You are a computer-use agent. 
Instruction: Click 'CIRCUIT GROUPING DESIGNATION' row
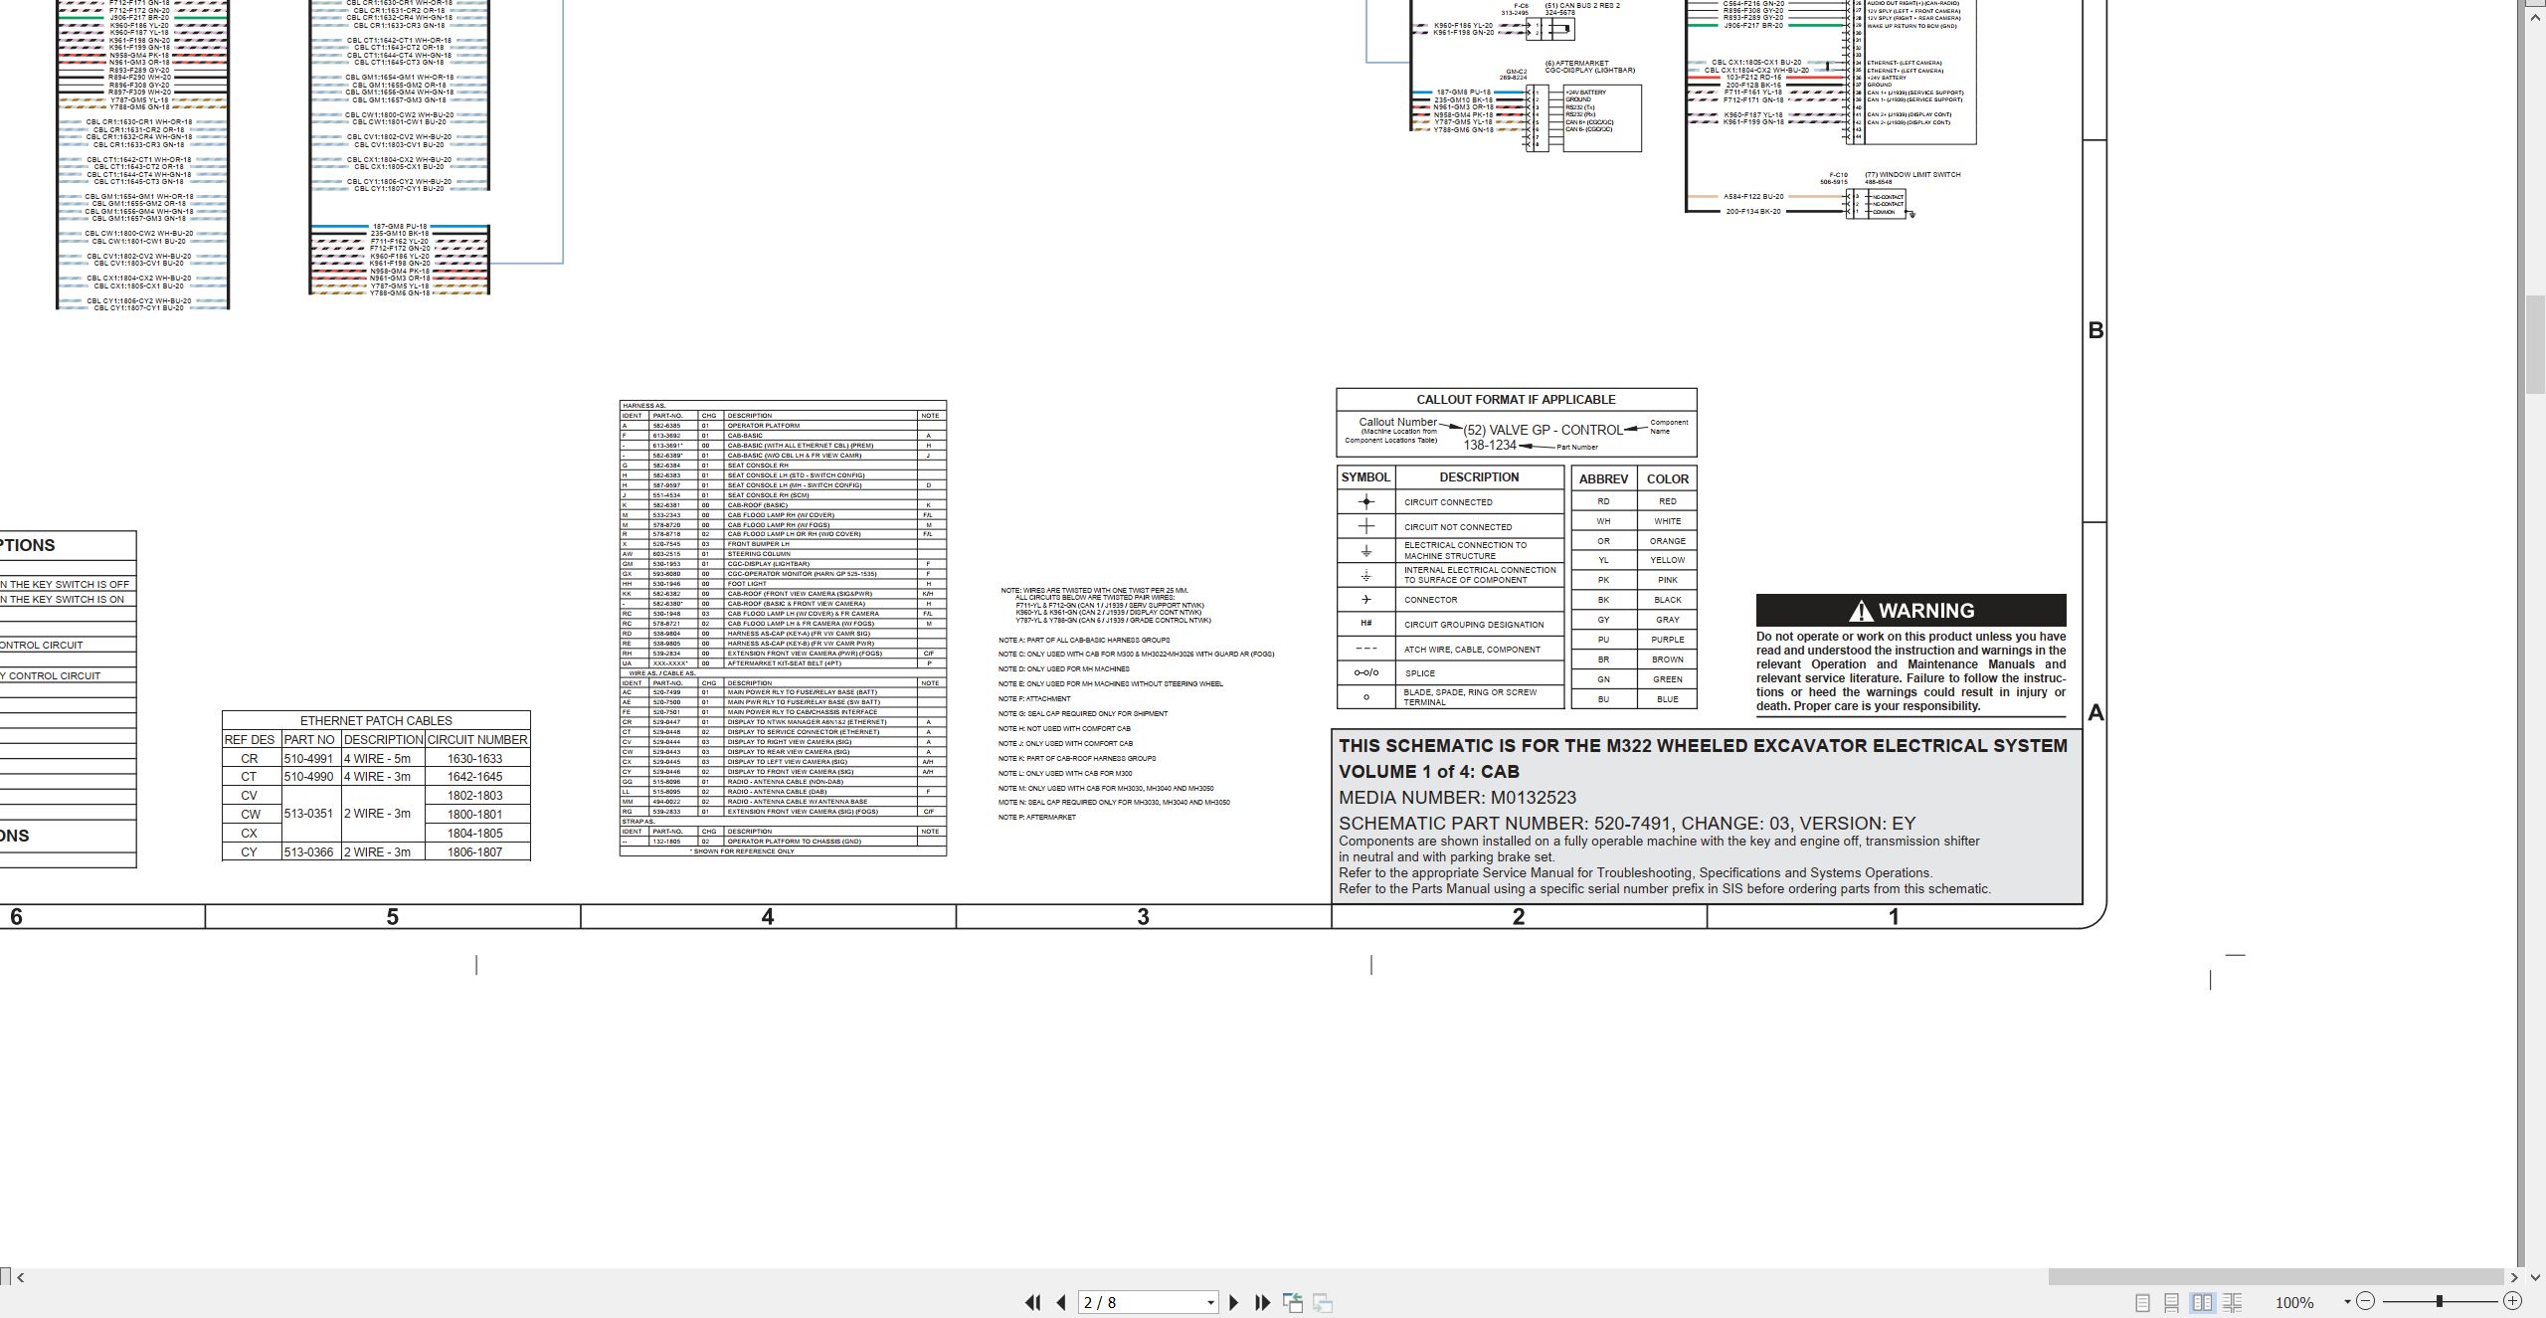(1474, 625)
